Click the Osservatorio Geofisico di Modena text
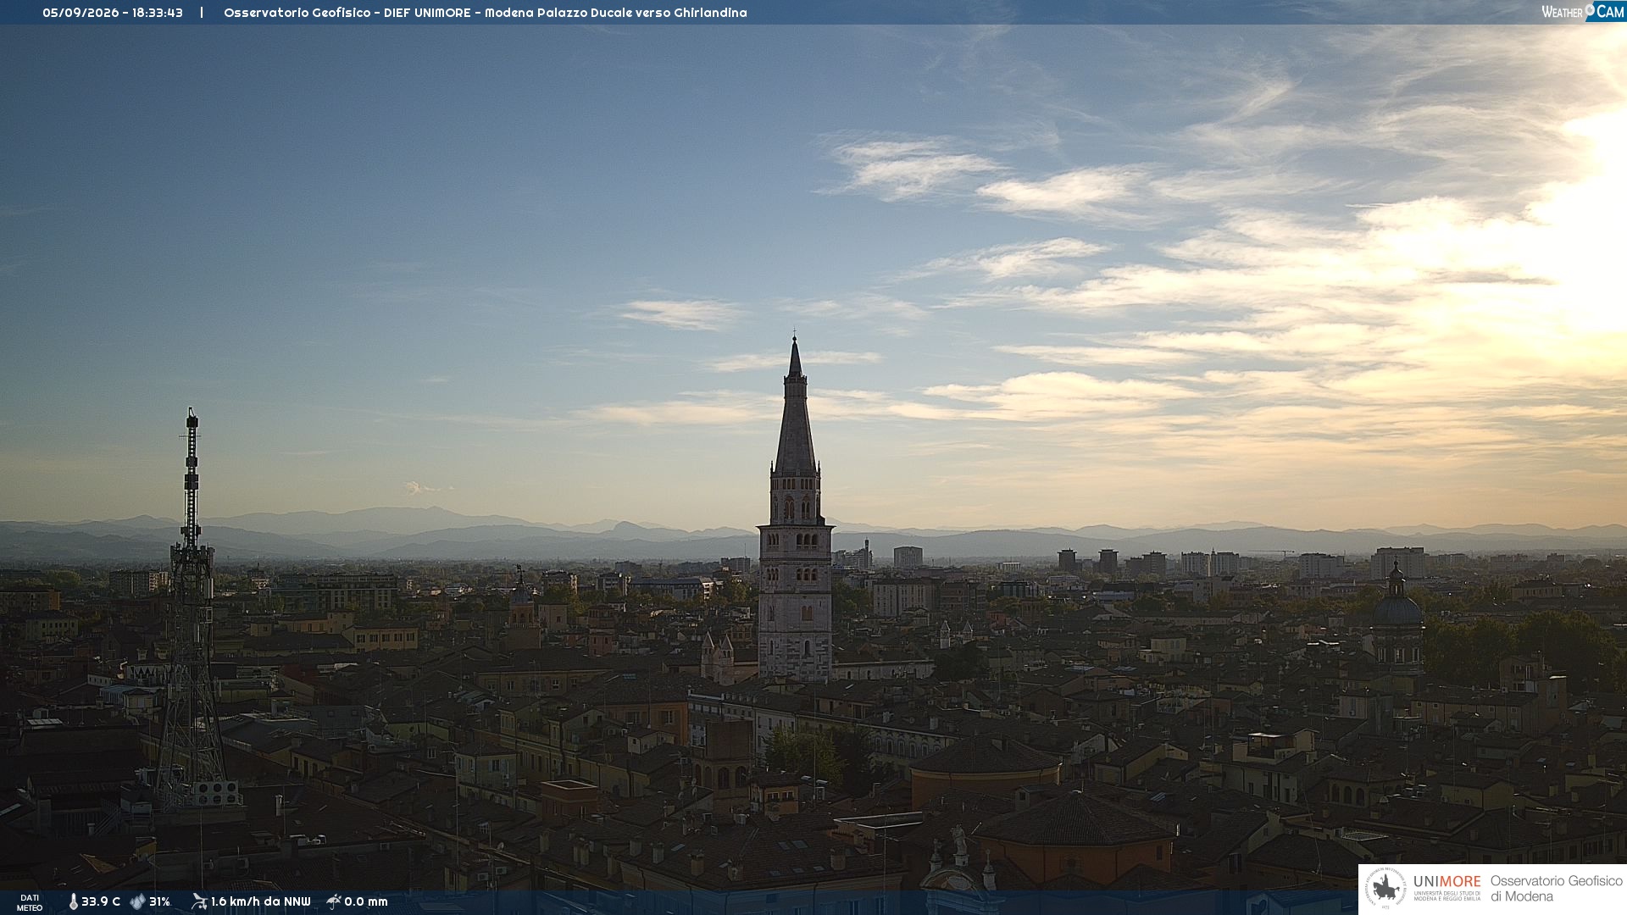Image resolution: width=1627 pixels, height=915 pixels. tap(1556, 889)
